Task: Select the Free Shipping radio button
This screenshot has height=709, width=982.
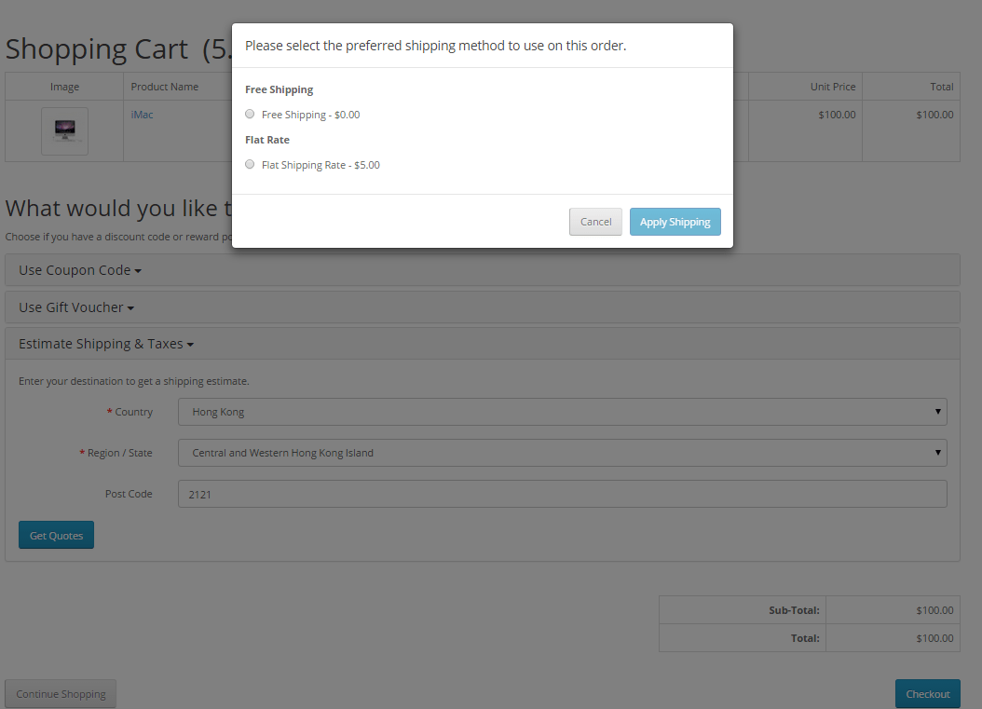Action: click(x=250, y=113)
